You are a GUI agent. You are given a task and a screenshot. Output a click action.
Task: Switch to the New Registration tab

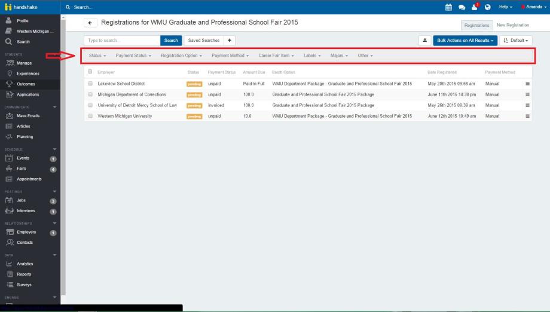513,25
